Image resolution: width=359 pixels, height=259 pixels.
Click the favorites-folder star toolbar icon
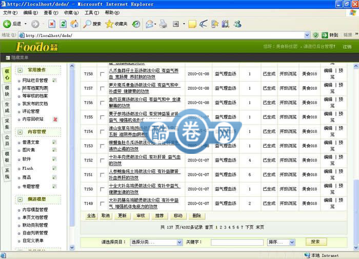coord(214,24)
